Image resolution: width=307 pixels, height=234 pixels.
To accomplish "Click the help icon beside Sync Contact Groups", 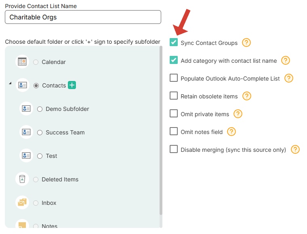I will click(x=246, y=43).
